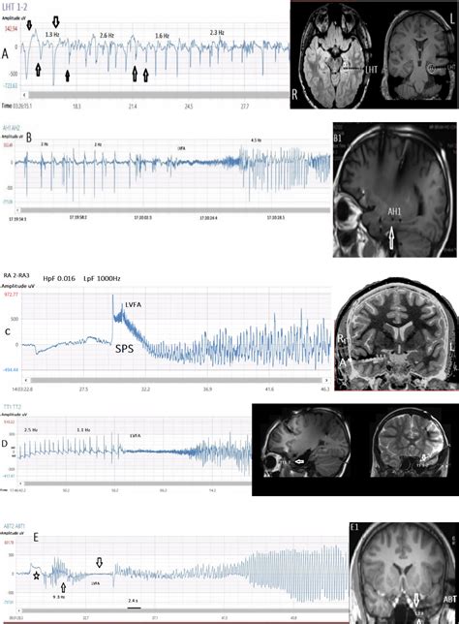Click the 4.5 Hz label in panel B

click(256, 140)
